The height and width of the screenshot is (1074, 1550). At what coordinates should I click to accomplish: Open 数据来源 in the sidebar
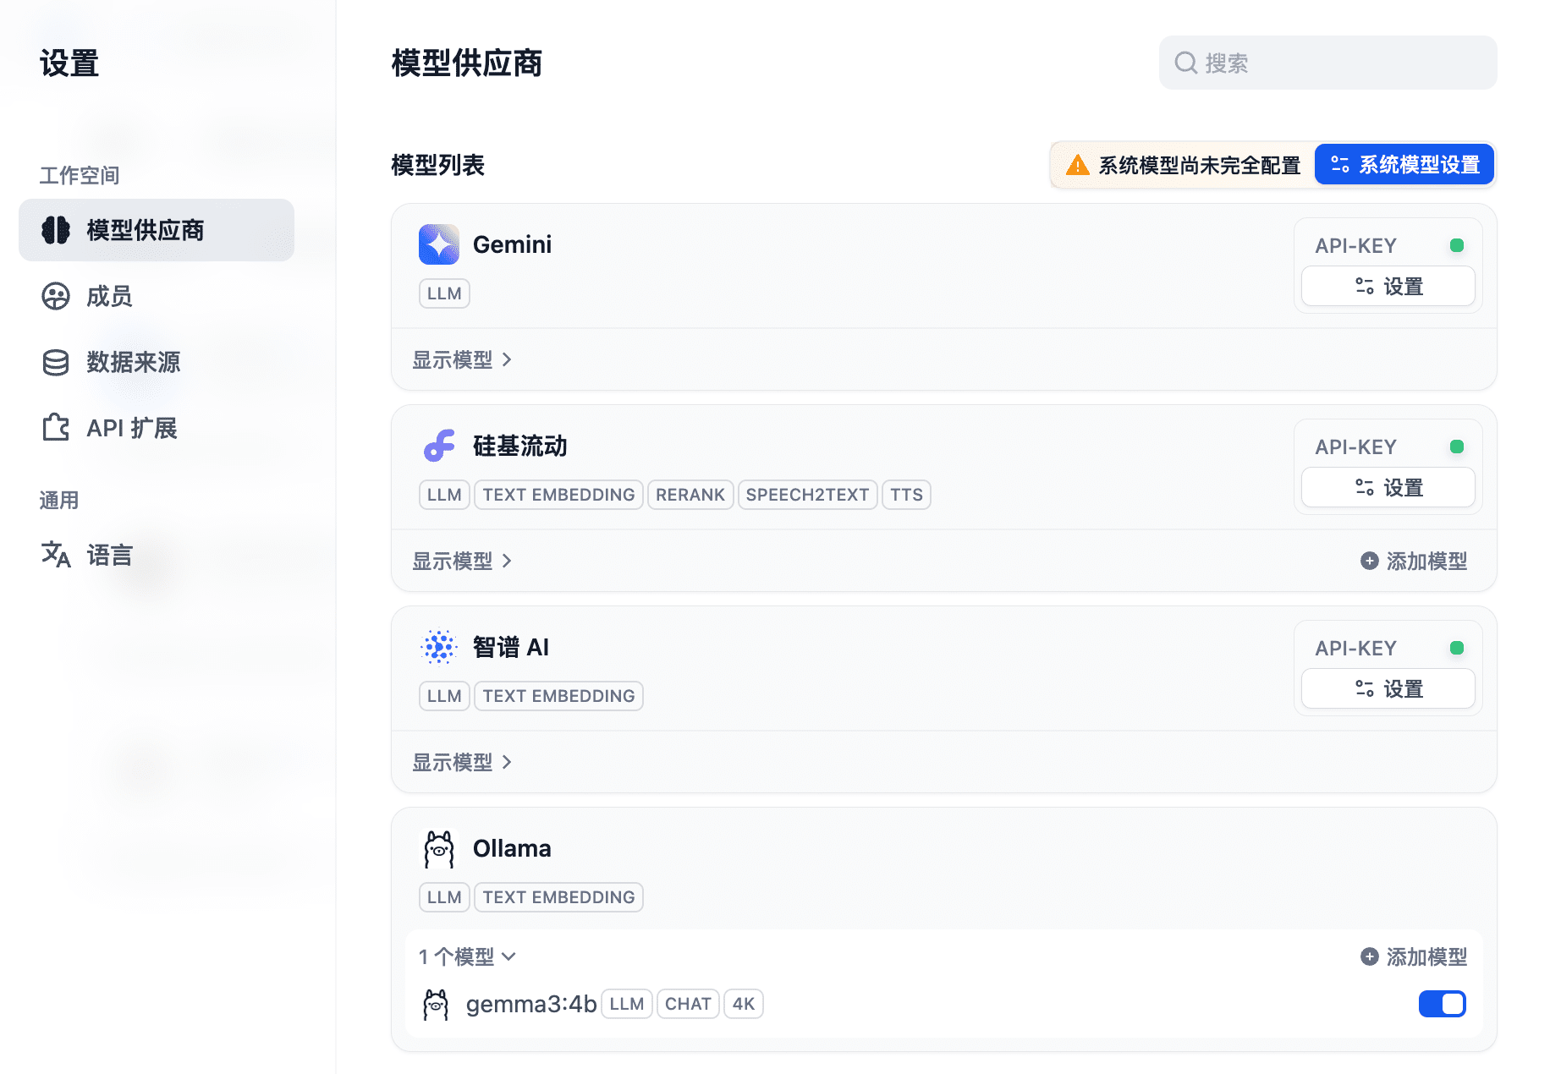click(x=157, y=362)
